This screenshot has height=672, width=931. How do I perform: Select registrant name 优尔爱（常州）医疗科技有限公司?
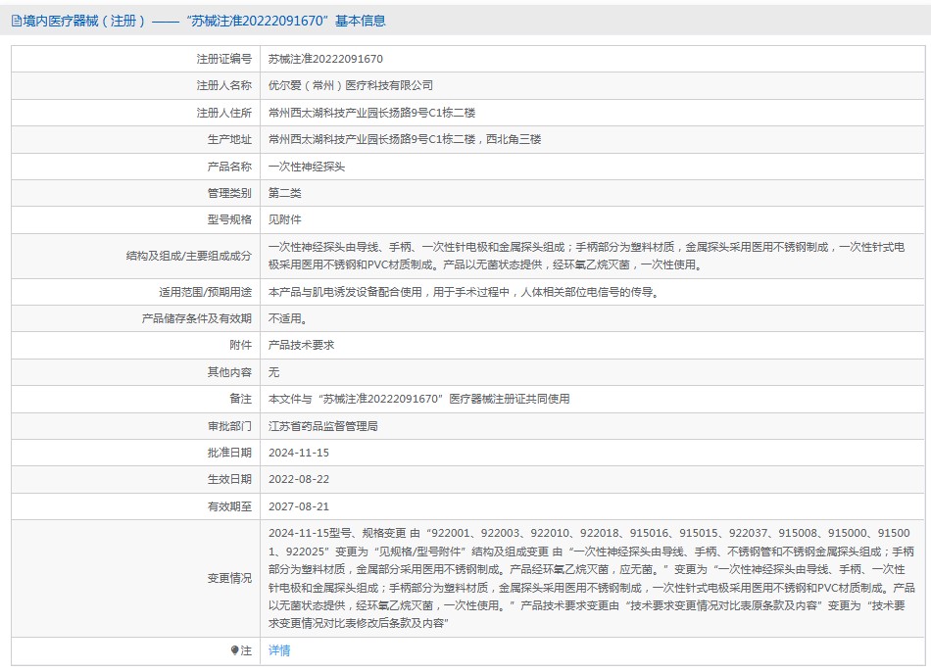[x=350, y=85]
